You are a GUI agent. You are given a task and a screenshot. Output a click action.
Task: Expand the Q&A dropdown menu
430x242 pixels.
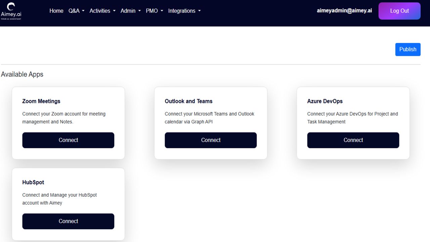(77, 11)
